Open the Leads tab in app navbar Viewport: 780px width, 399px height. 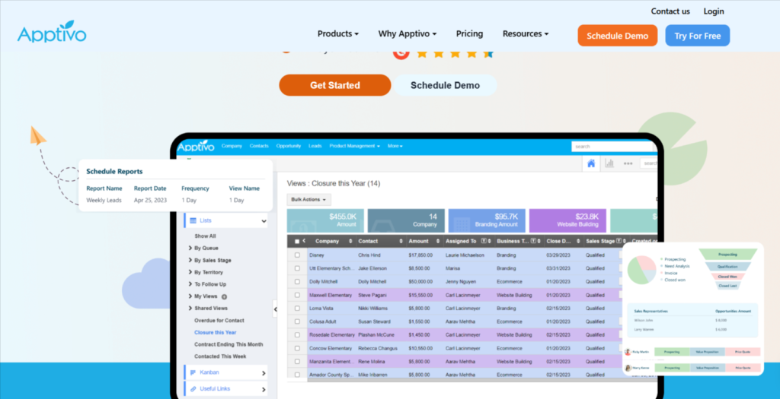315,147
